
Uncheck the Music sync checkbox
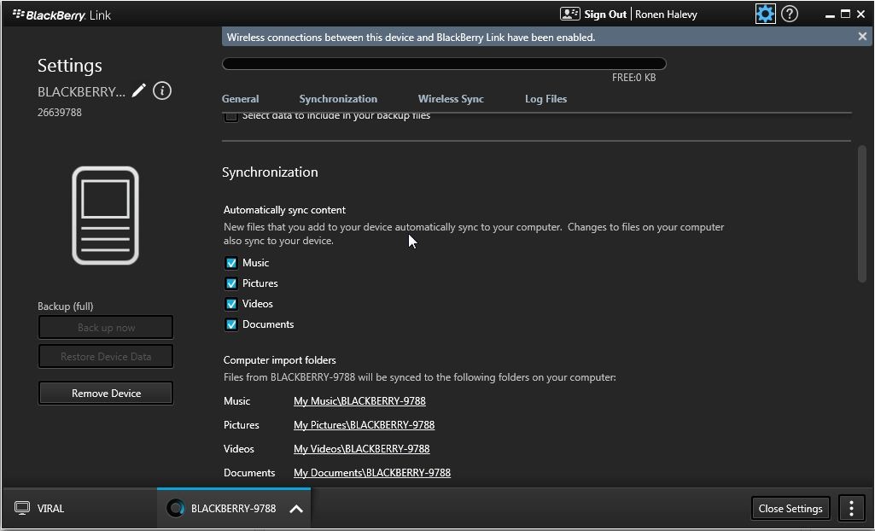(231, 263)
